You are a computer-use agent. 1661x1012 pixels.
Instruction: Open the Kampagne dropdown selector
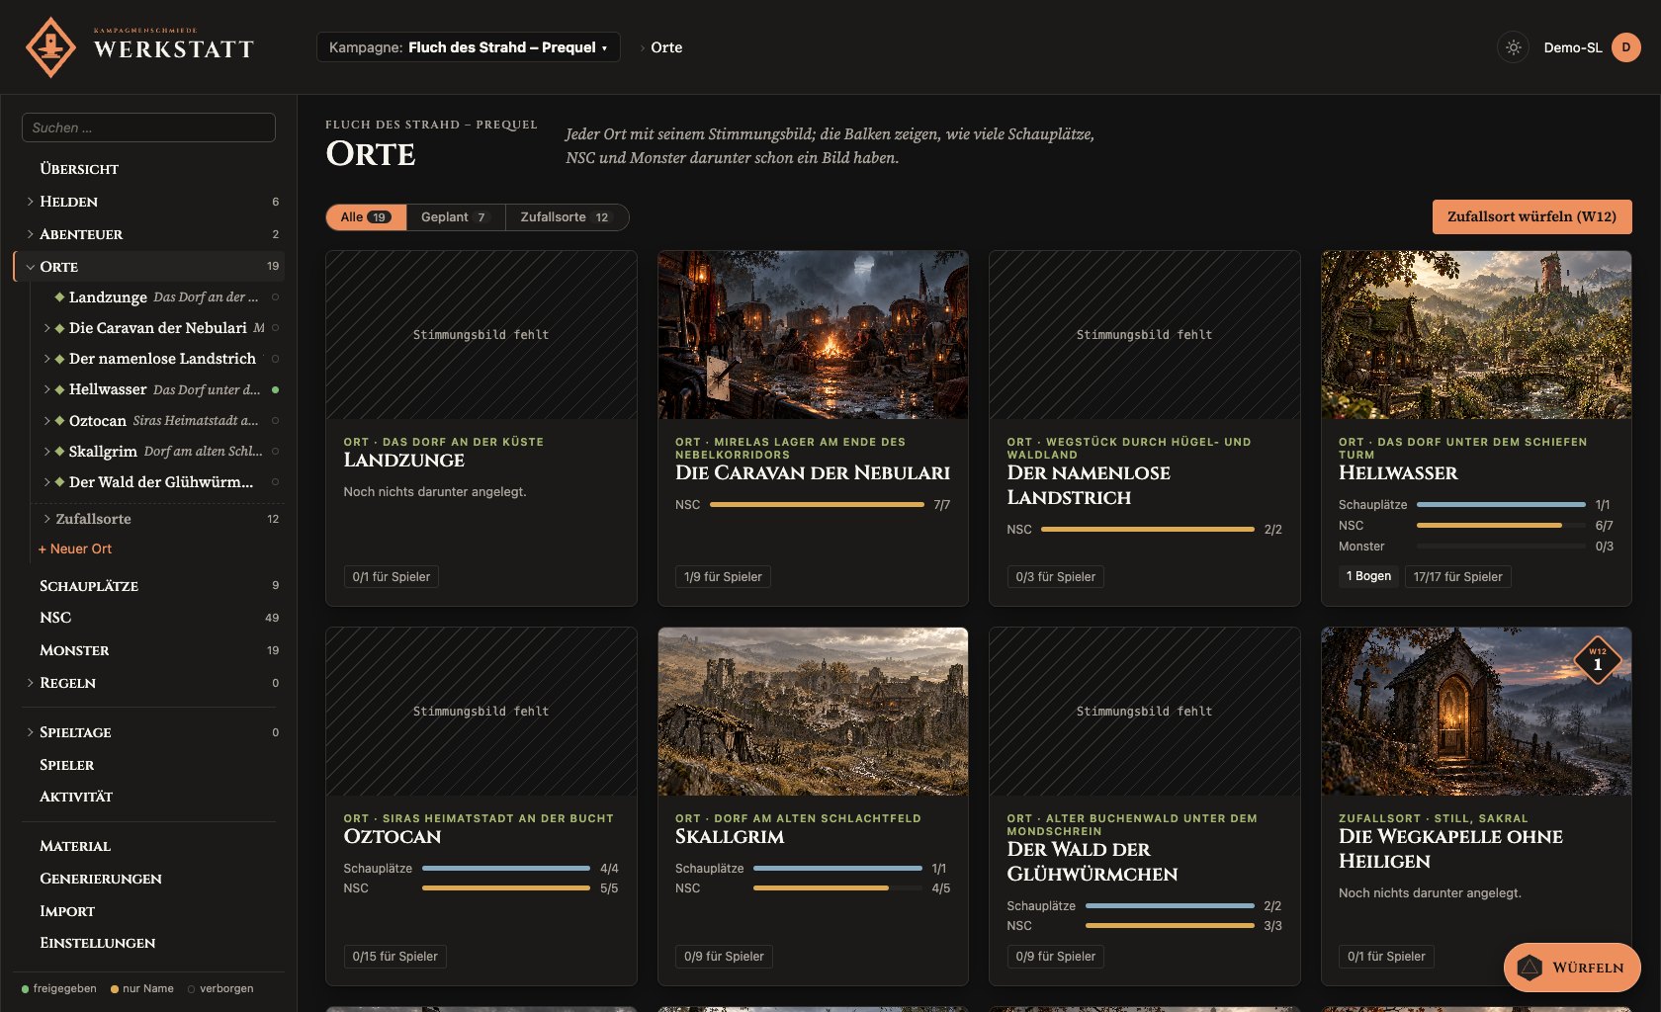(469, 47)
